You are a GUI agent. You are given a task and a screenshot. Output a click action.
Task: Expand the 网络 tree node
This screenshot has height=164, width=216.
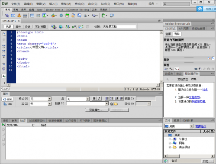point(170,143)
